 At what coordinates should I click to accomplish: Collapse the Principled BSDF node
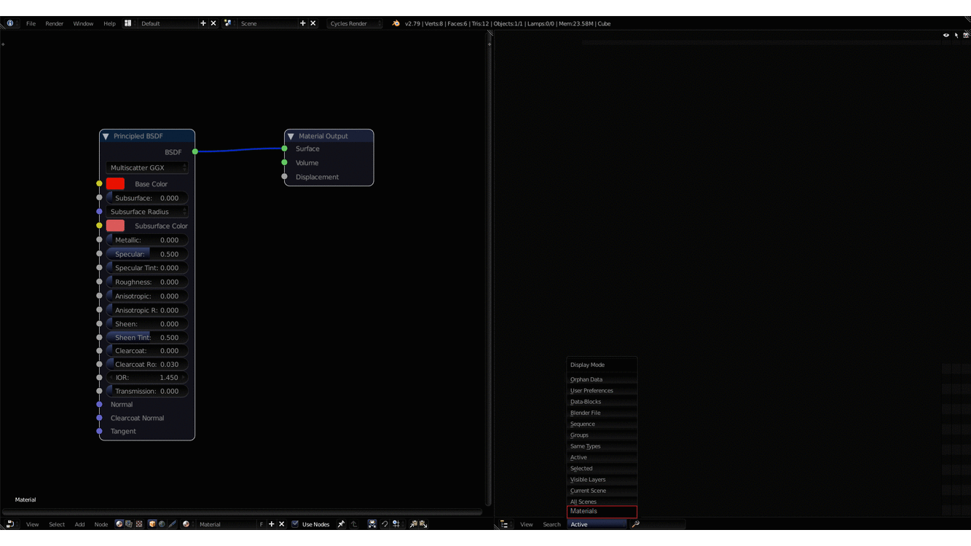coord(106,136)
